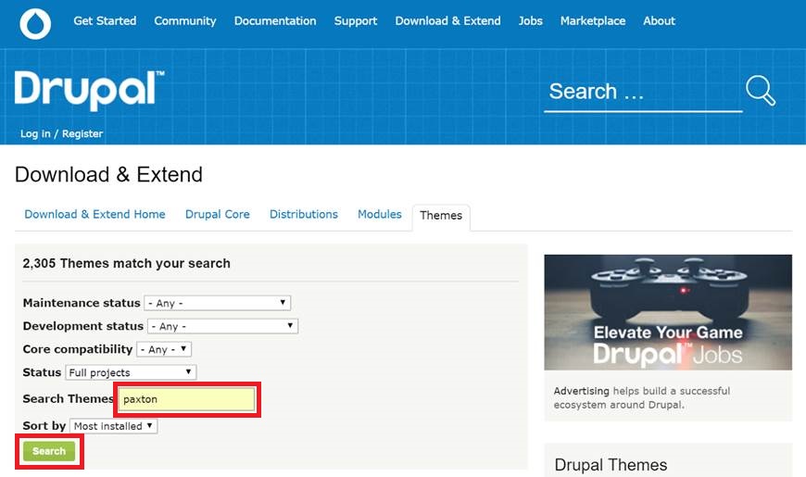Image resolution: width=806 pixels, height=477 pixels.
Task: Expand the Development status dropdown
Action: (222, 326)
